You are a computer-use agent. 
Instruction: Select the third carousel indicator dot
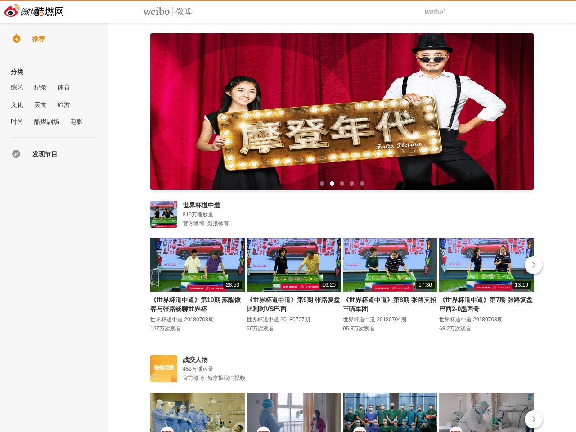(x=342, y=184)
